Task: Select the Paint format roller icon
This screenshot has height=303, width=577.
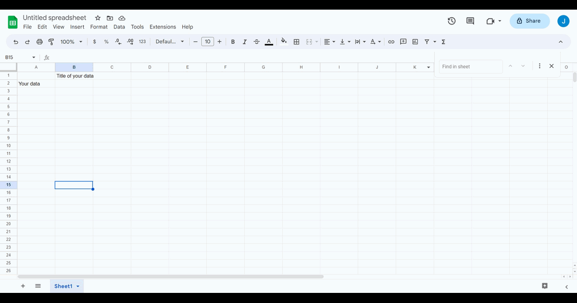Action: (x=51, y=42)
